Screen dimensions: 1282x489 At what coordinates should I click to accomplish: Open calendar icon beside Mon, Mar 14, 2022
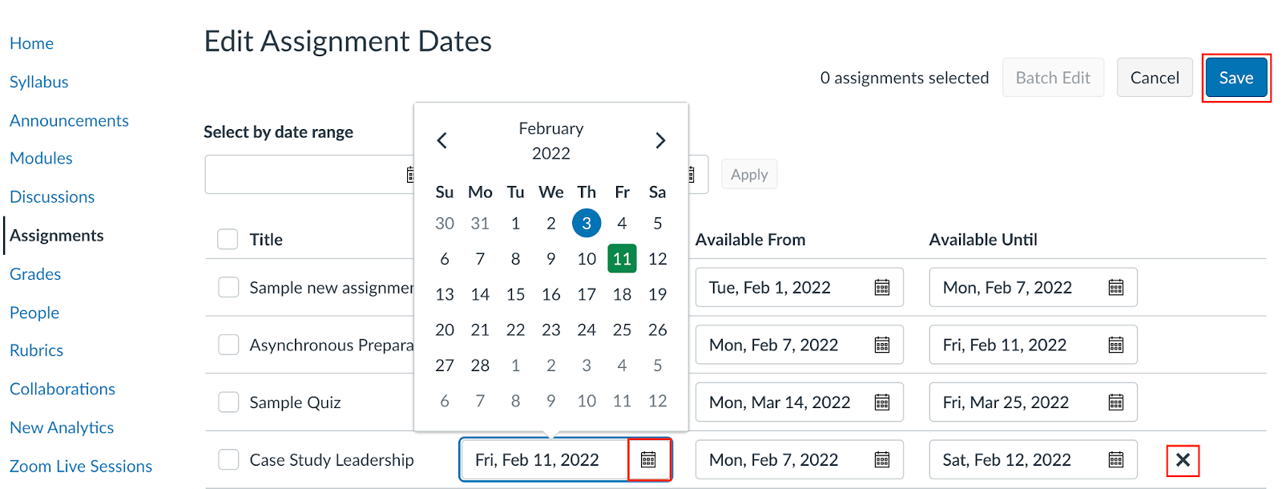[882, 402]
